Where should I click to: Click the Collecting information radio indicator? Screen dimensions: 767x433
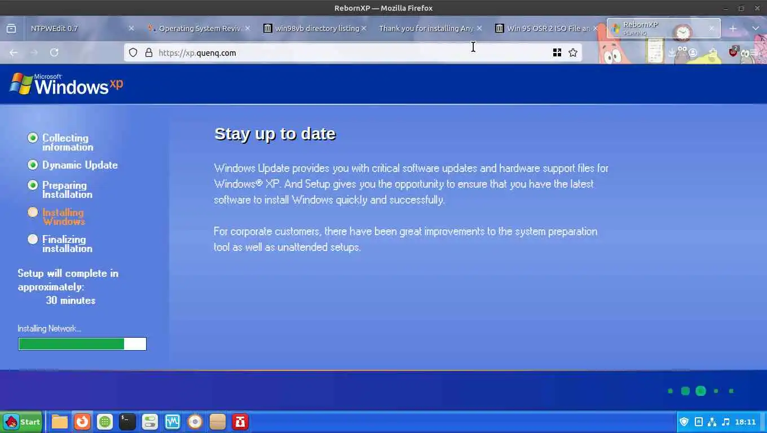pyautogui.click(x=33, y=138)
